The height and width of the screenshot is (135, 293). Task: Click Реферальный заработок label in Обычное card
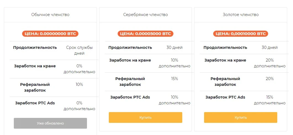pyautogui.click(x=35, y=88)
